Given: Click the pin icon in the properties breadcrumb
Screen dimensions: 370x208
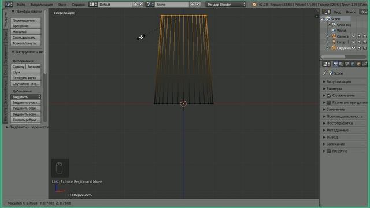Looking at the screenshot, I should (x=325, y=73).
